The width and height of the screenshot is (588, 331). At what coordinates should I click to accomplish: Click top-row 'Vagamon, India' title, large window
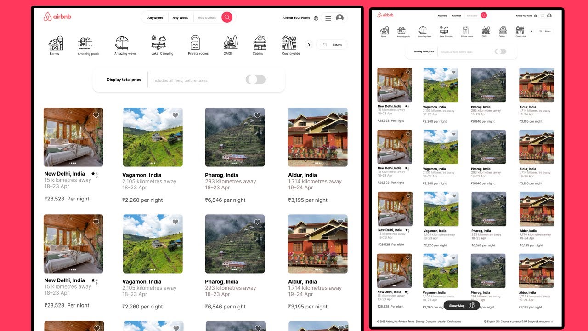pyautogui.click(x=141, y=175)
